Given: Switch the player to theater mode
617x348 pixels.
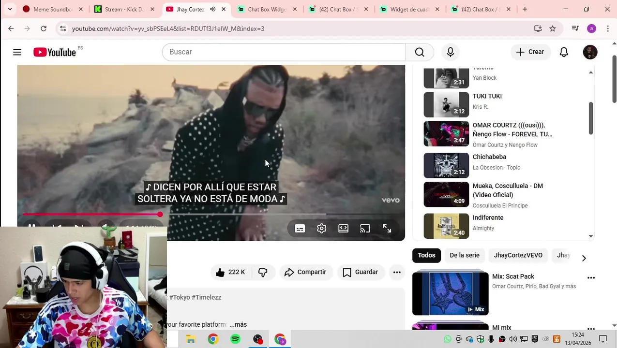Looking at the screenshot, I should (344, 229).
